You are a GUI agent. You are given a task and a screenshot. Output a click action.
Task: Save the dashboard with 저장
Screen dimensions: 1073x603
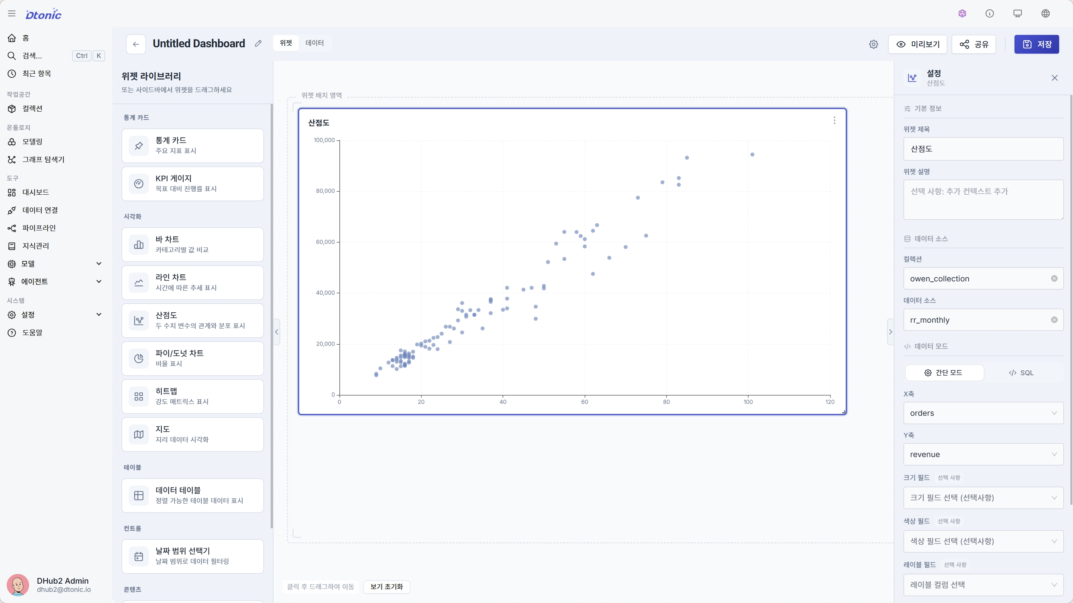click(1036, 44)
